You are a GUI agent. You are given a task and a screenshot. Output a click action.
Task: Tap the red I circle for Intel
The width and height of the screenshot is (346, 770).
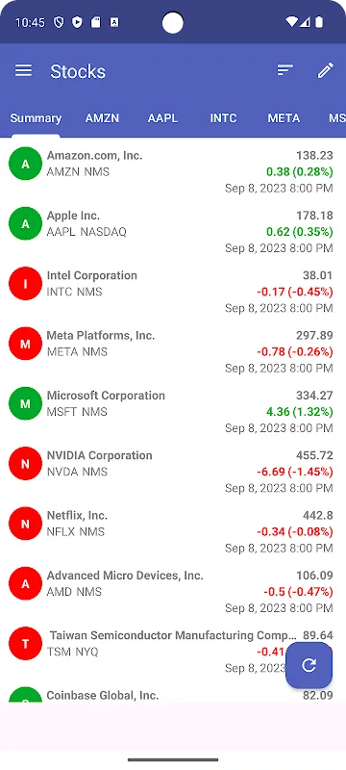pyautogui.click(x=26, y=284)
